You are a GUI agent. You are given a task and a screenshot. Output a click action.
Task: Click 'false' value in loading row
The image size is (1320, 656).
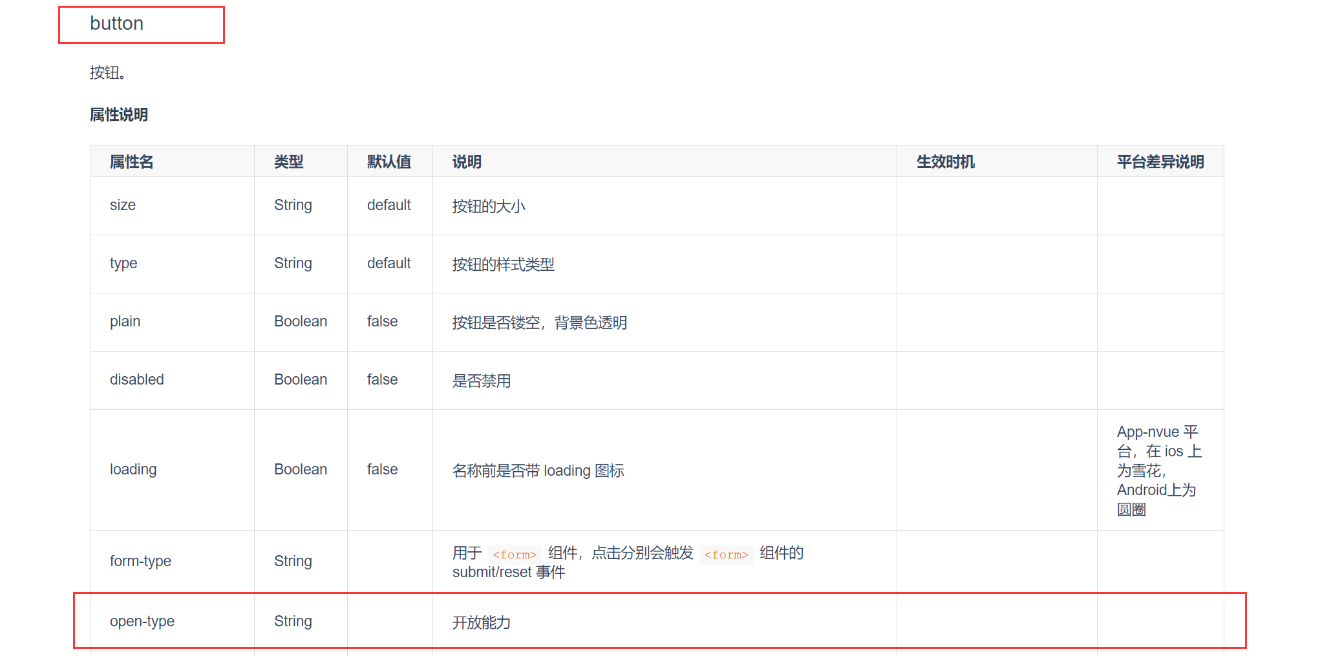click(x=383, y=469)
